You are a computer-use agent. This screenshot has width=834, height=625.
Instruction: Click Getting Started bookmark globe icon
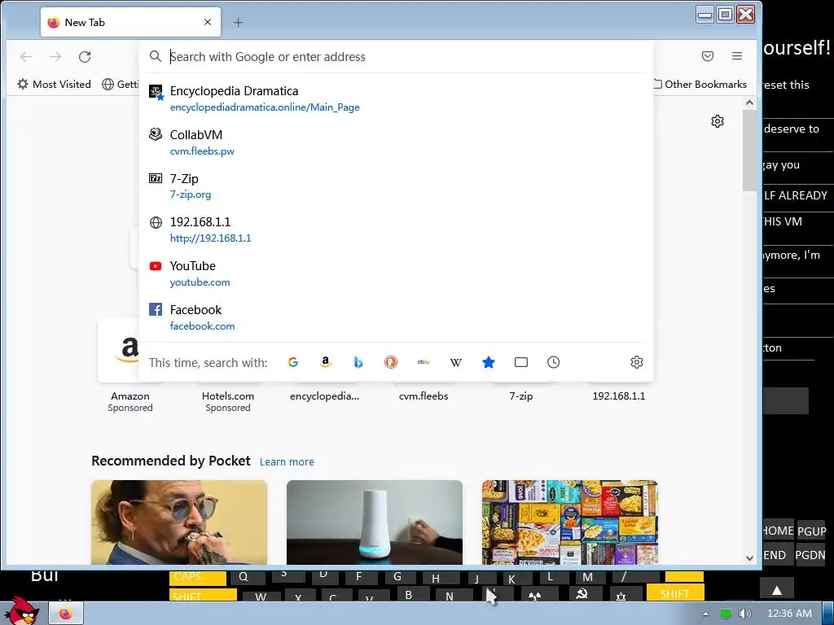(108, 84)
